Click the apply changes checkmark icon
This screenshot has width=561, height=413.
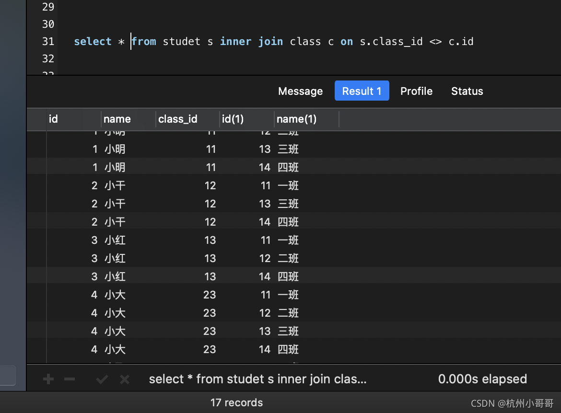(102, 379)
